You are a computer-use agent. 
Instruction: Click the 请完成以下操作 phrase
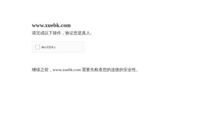[x=46, y=33]
